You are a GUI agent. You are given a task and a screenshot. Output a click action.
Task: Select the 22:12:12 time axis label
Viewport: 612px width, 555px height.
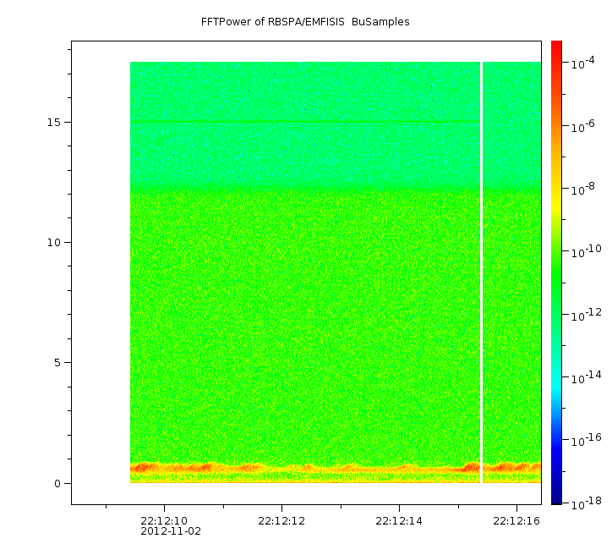pyautogui.click(x=281, y=520)
